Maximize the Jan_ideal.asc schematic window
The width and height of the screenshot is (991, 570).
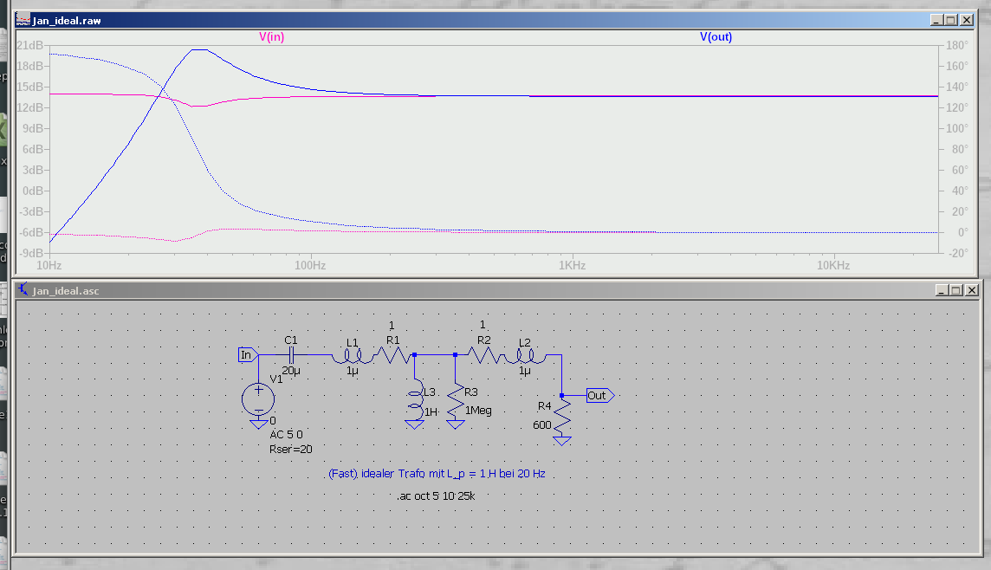point(956,290)
